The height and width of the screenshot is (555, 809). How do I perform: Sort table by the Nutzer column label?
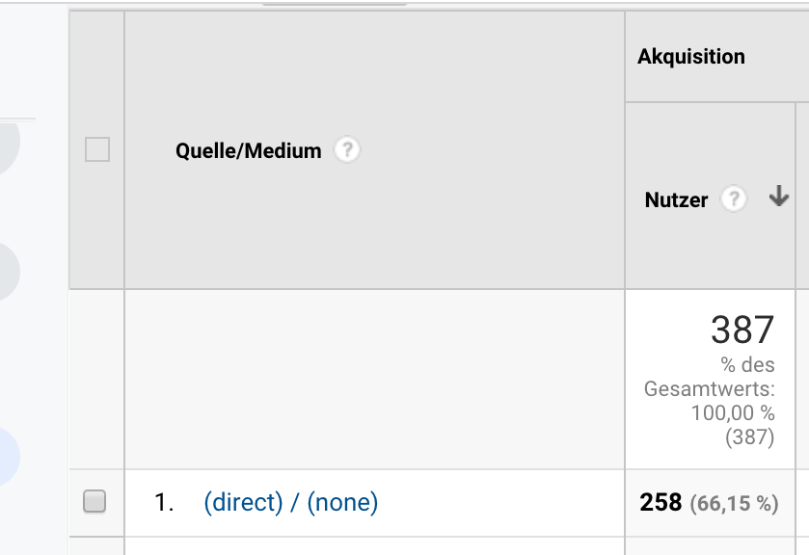tap(676, 199)
